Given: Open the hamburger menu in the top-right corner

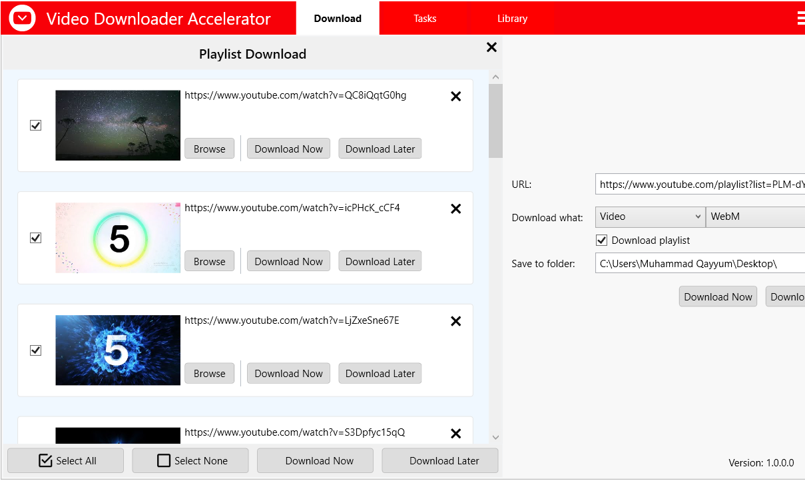Looking at the screenshot, I should [800, 17].
